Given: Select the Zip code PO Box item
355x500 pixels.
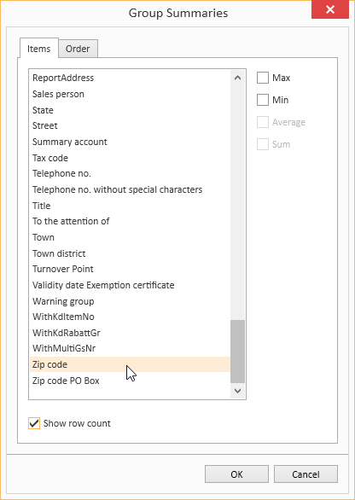Looking at the screenshot, I should coord(130,381).
